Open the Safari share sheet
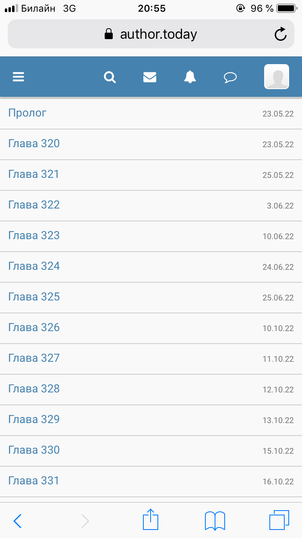This screenshot has width=302, height=538. 151,520
